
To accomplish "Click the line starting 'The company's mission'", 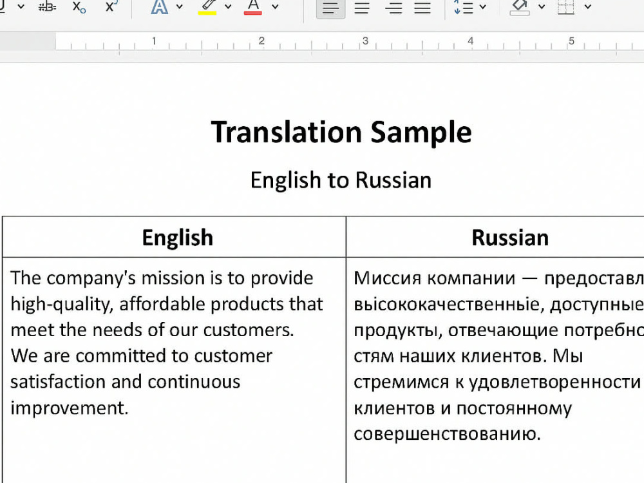I will point(162,278).
